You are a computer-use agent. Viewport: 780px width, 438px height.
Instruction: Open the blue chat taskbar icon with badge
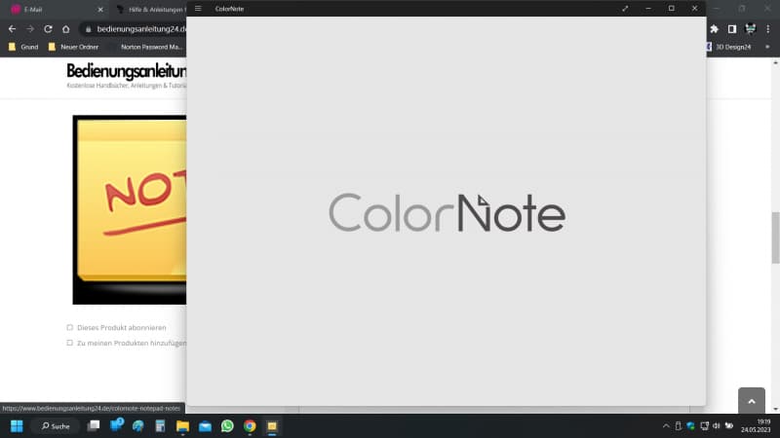tap(116, 425)
